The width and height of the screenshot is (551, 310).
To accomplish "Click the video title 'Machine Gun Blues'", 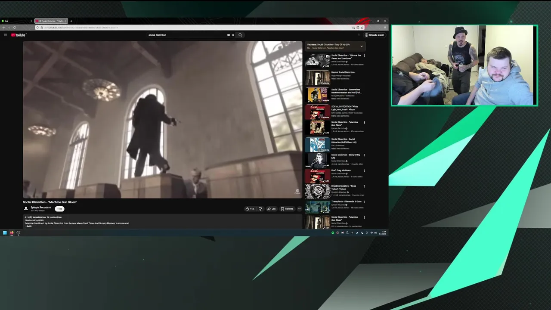I will pos(50,202).
